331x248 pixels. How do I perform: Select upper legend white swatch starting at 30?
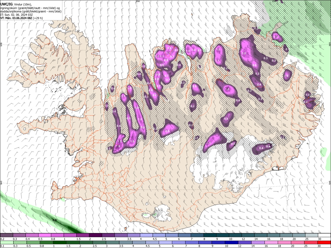tap(324, 235)
